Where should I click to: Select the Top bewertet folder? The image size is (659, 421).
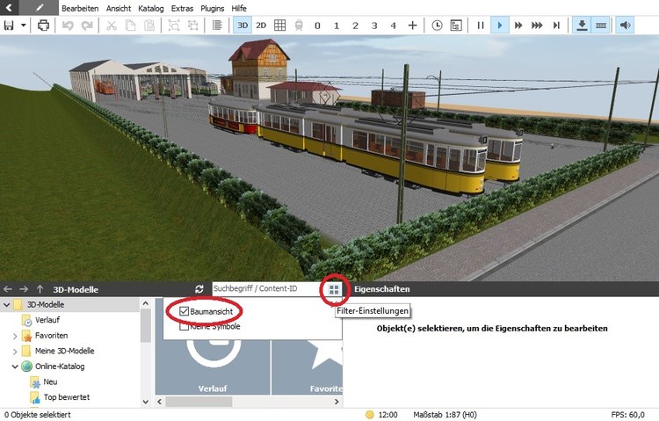pos(67,397)
